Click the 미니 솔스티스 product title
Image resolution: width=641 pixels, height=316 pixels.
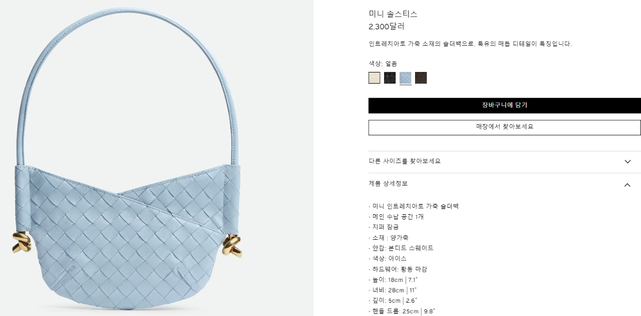coord(393,14)
